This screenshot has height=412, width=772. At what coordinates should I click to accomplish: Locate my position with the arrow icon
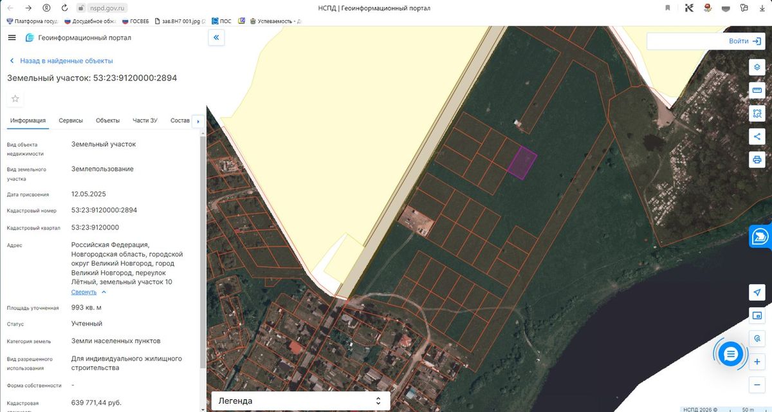click(757, 292)
